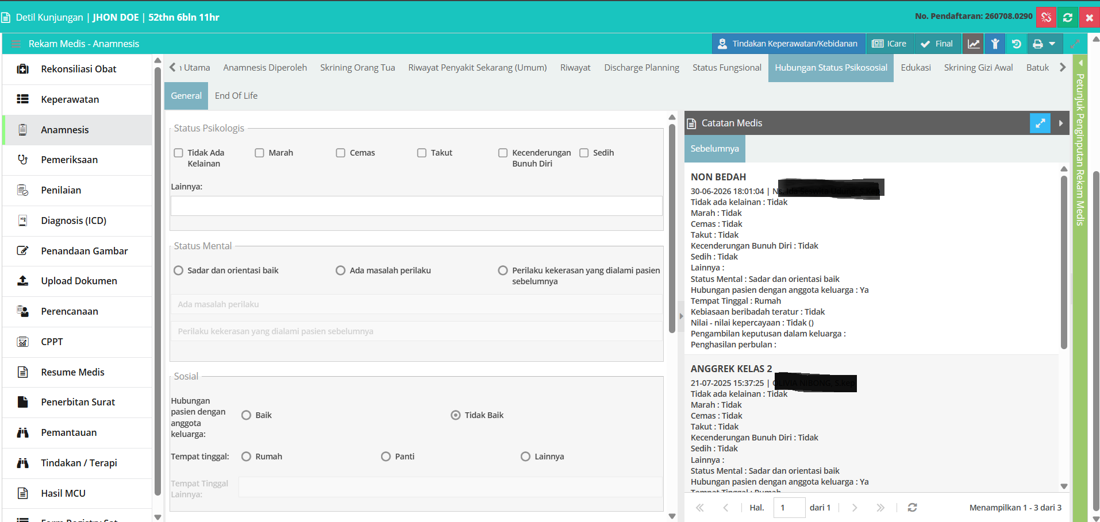Select the Tidak Baik radio option

point(456,415)
